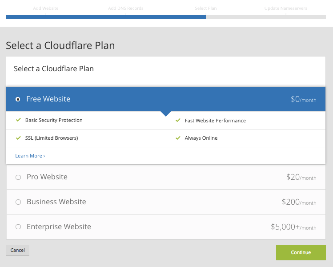Click the SSL (Limited Browsers) text

point(52,138)
